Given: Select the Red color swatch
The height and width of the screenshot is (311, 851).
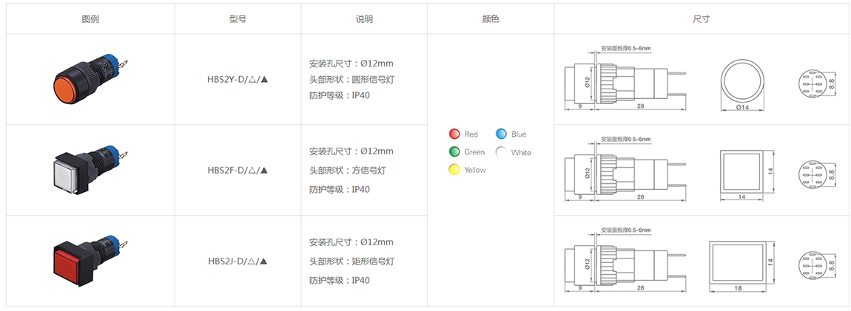Looking at the screenshot, I should (x=455, y=134).
